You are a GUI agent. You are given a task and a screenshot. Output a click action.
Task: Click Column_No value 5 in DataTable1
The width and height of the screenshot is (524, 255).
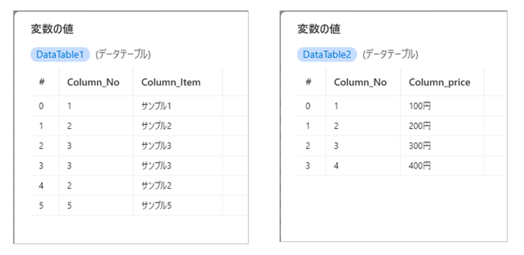coord(69,206)
